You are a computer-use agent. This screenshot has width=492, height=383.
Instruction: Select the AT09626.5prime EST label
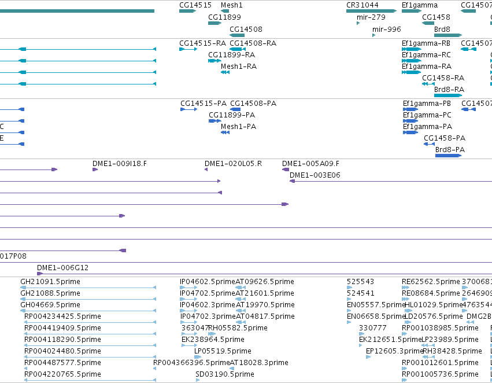pyautogui.click(x=265, y=282)
